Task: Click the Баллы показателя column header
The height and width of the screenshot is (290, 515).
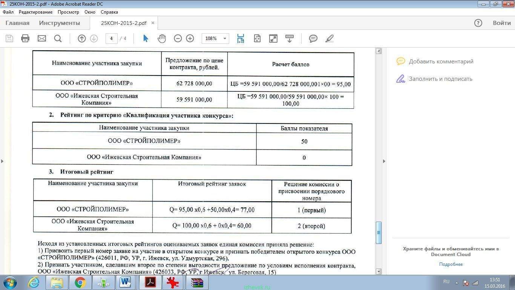Action: click(304, 128)
